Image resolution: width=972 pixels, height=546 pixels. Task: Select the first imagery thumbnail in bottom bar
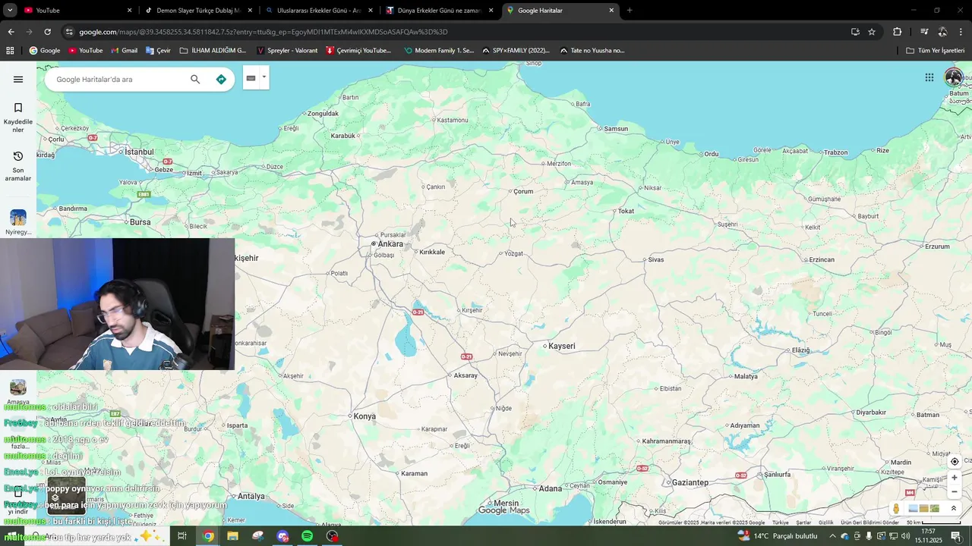coord(914,509)
